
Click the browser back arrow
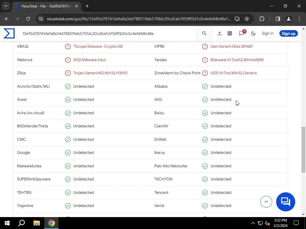point(7,19)
